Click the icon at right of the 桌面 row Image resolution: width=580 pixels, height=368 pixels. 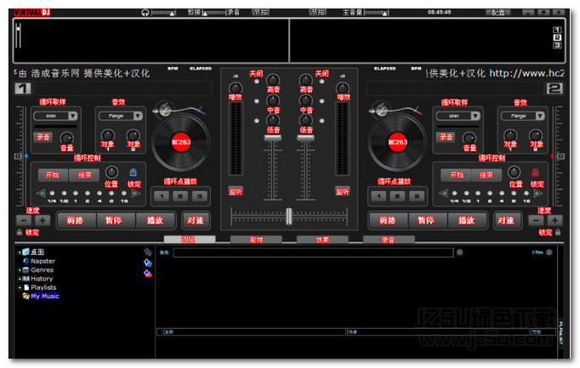(148, 252)
